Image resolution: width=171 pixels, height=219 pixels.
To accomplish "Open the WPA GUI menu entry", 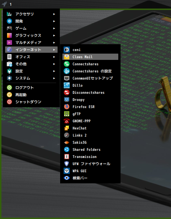I will click(x=90, y=171).
